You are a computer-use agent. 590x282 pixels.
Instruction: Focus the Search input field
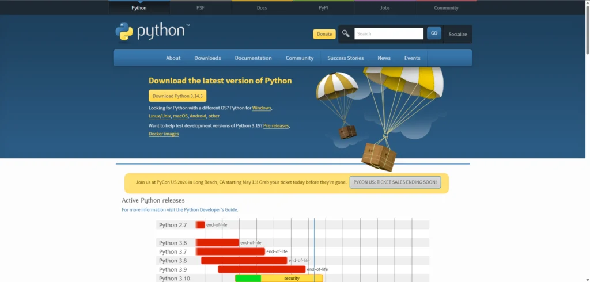[389, 33]
